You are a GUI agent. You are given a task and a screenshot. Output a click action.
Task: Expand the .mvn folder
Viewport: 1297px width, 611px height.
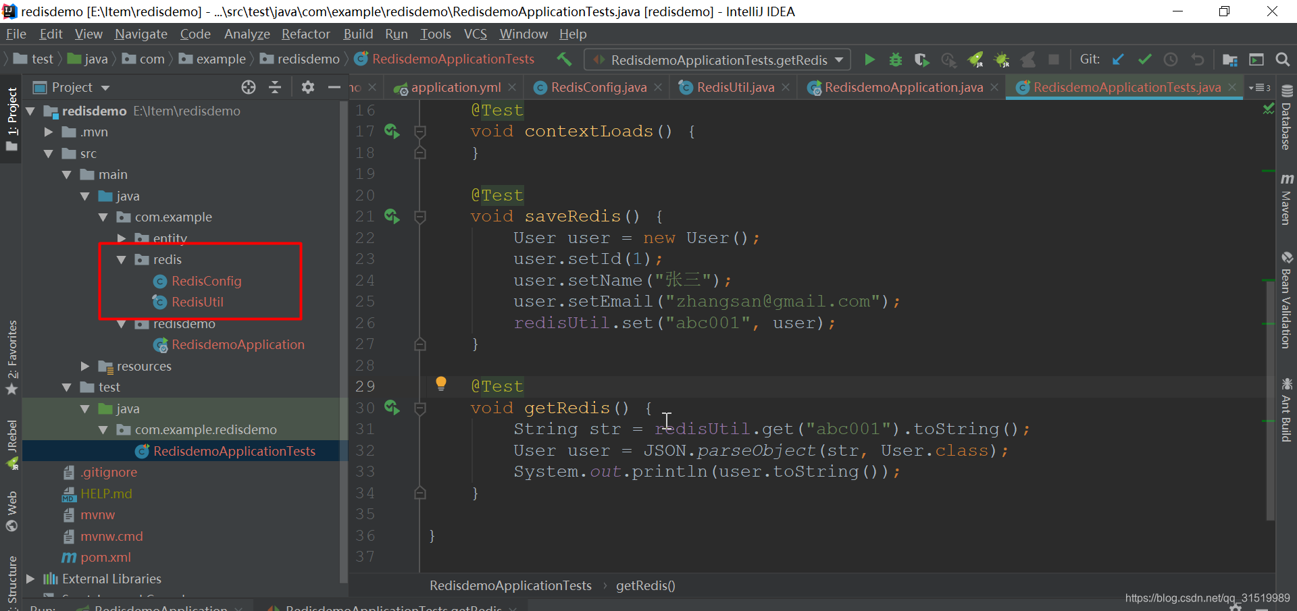tap(48, 132)
